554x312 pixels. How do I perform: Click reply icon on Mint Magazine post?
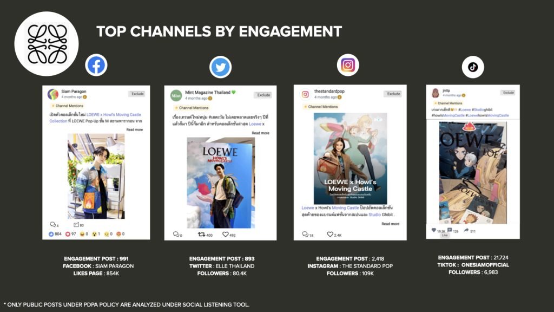(176, 235)
